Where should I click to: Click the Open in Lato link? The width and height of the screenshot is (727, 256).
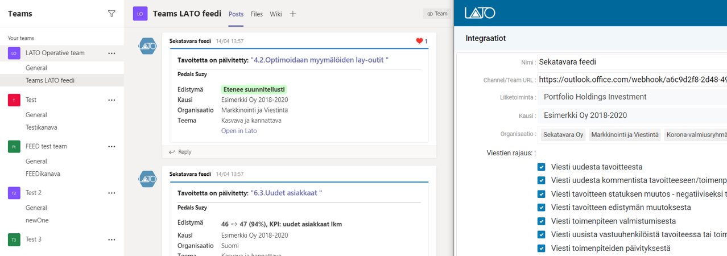(x=239, y=131)
